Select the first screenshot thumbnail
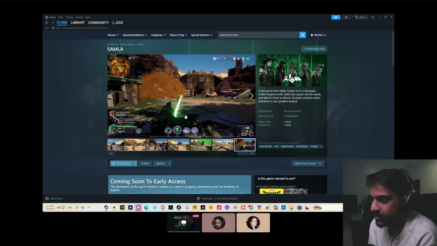 coord(115,145)
